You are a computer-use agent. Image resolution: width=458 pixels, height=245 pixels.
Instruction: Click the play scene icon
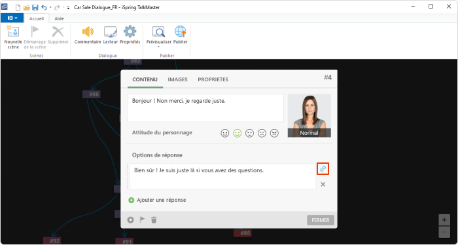pos(130,220)
